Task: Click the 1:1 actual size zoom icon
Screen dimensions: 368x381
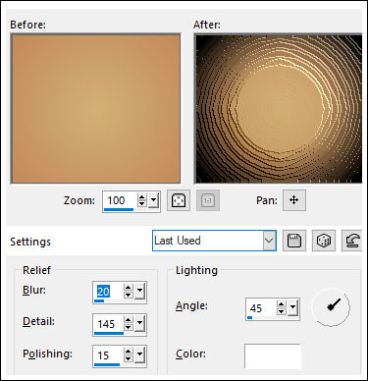Action: click(x=208, y=200)
